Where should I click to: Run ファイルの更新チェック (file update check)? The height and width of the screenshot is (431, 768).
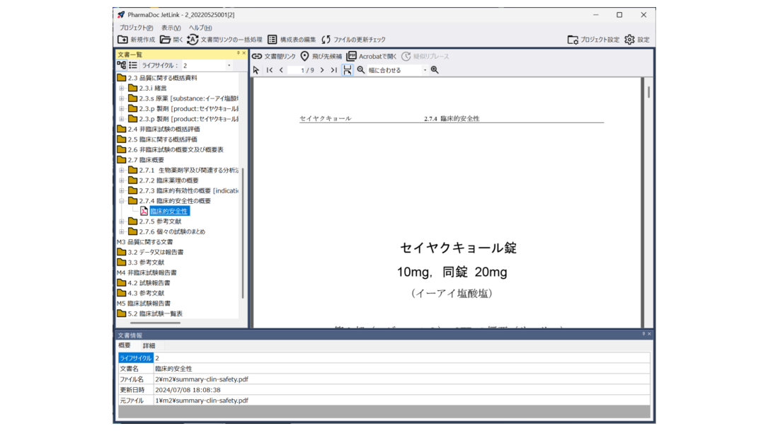(326, 40)
